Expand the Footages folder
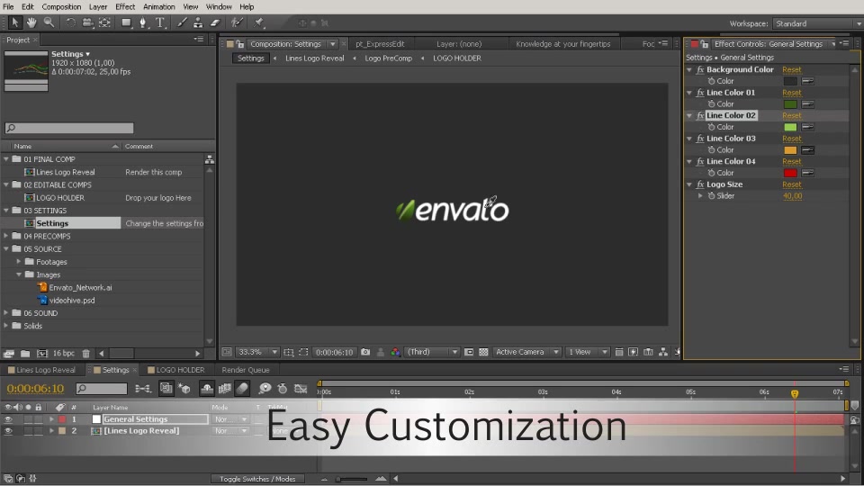864x486 pixels. coord(19,262)
